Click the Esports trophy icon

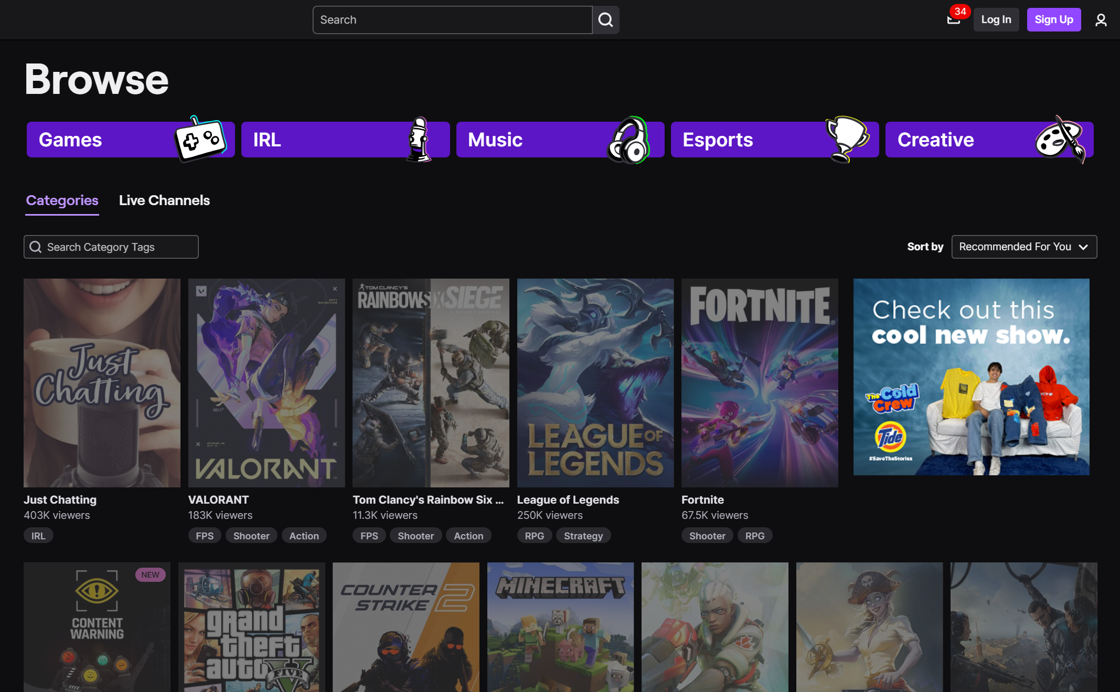[x=847, y=140]
